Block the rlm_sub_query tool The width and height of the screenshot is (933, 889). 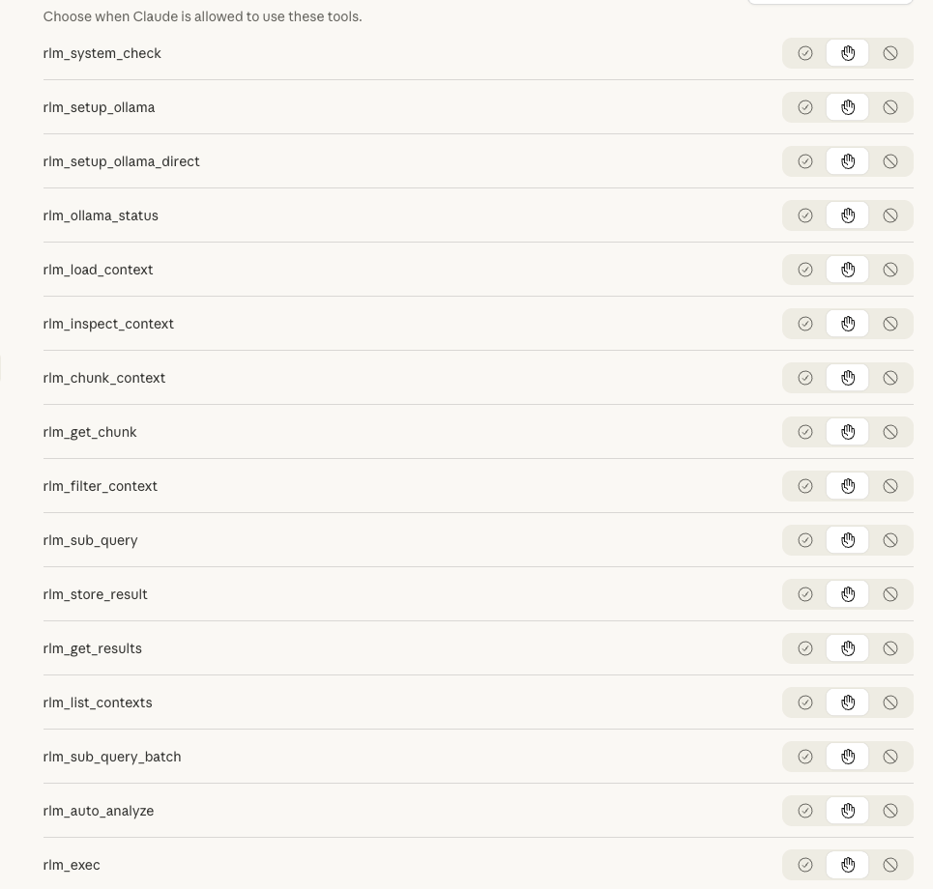coord(890,540)
